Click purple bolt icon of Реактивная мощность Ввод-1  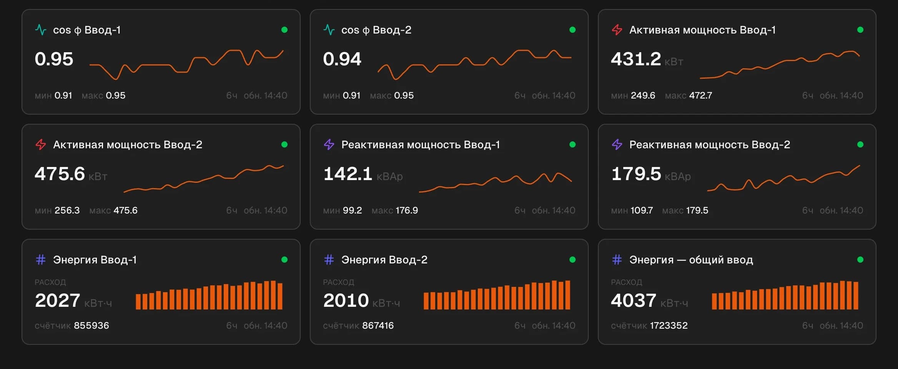click(329, 144)
